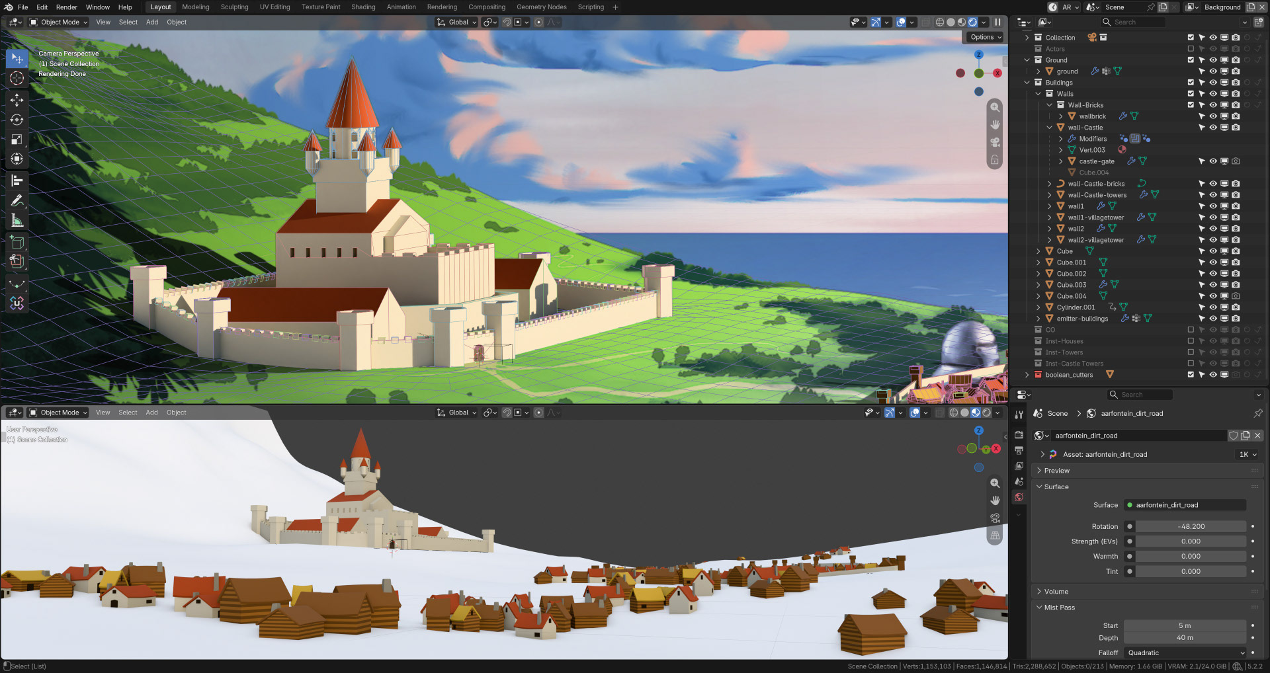The height and width of the screenshot is (673, 1270).
Task: Activate the Move tool in the left toolbar
Action: click(x=17, y=100)
